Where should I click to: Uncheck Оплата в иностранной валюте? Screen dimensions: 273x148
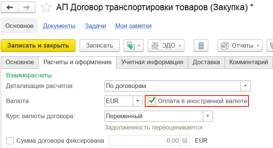coord(152,101)
